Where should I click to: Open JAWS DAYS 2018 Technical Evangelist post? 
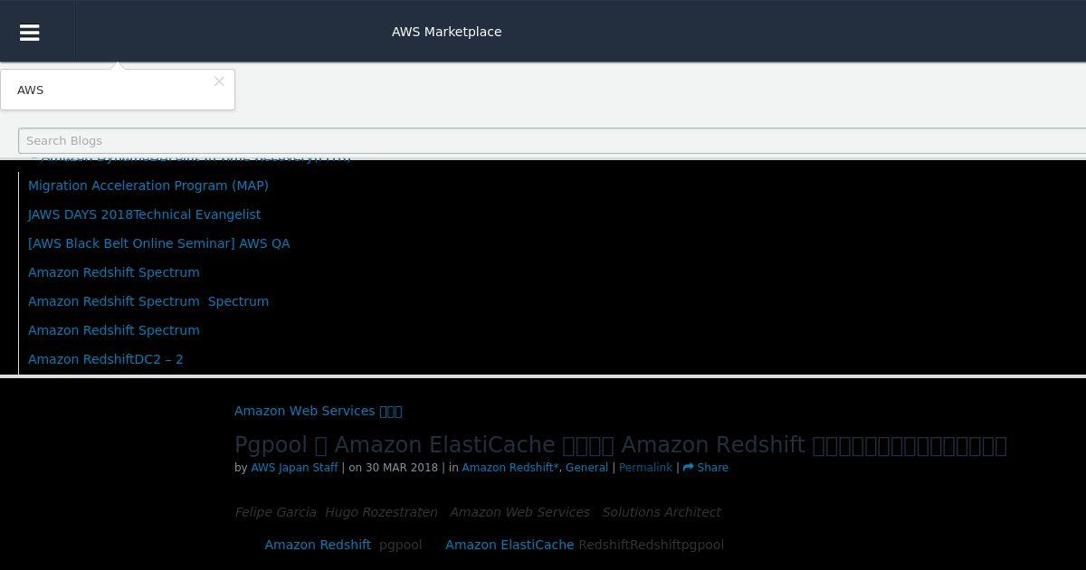pos(144,214)
